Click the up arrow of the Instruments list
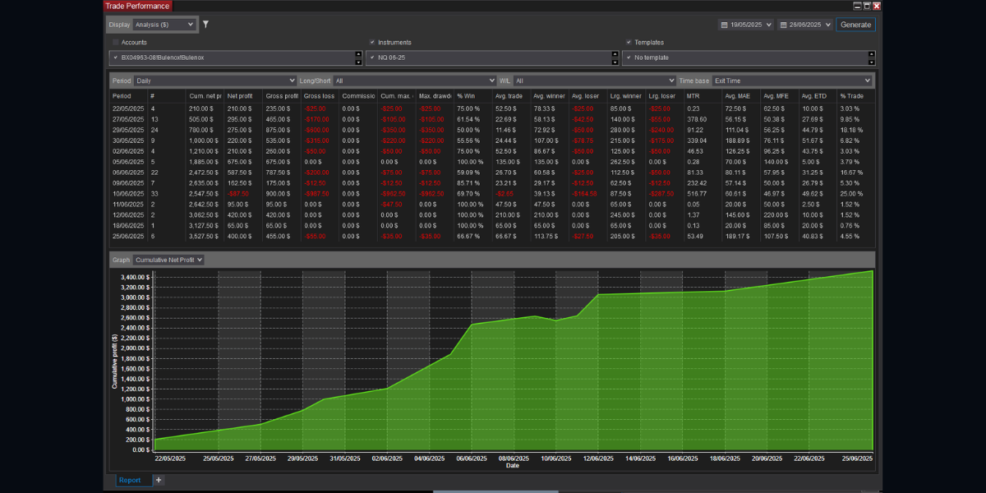986x493 pixels. coord(615,54)
